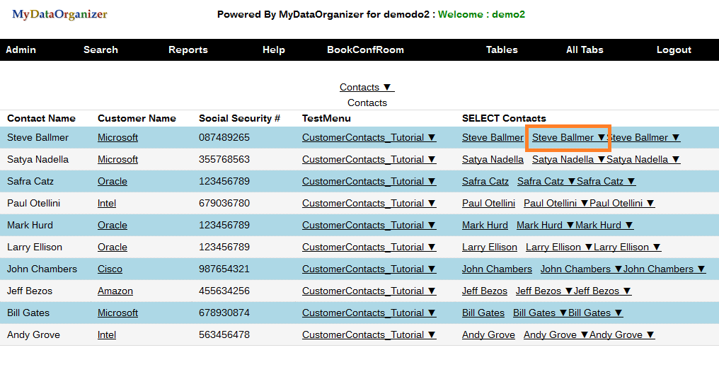Click the plain Andy Grove link under SELECT Contacts
Image resolution: width=719 pixels, height=367 pixels.
(488, 334)
